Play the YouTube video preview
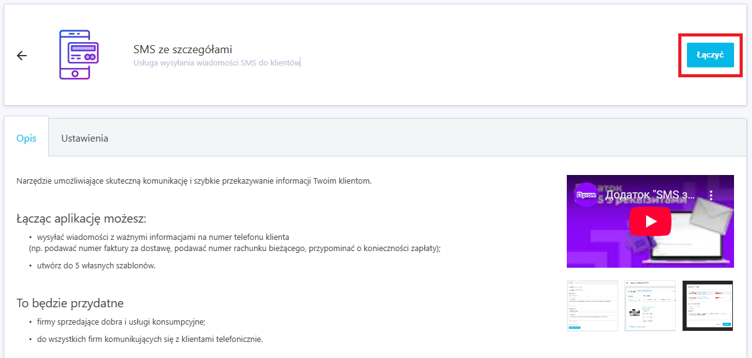752x358 pixels. pyautogui.click(x=650, y=221)
